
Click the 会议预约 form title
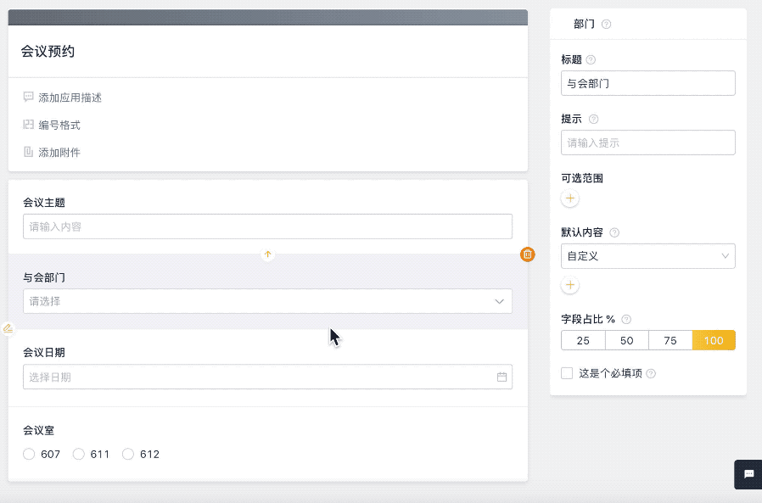click(x=48, y=52)
